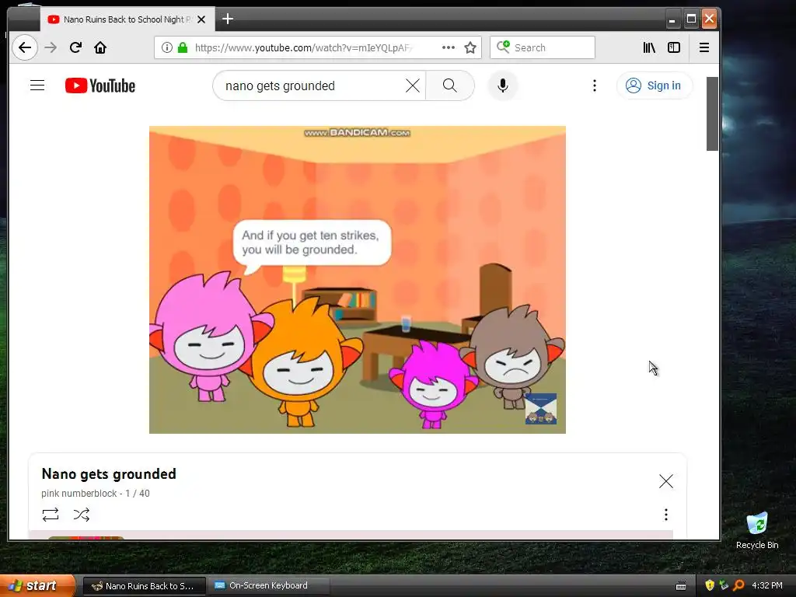Click the Sign in button
Screen dimensions: 796x597
click(x=654, y=86)
